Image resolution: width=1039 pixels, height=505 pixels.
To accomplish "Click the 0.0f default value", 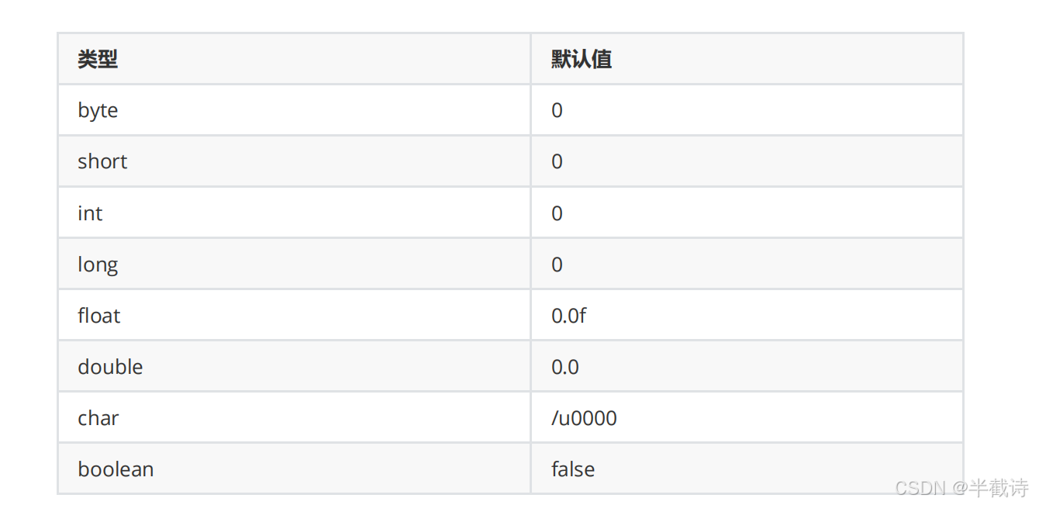I will (569, 316).
